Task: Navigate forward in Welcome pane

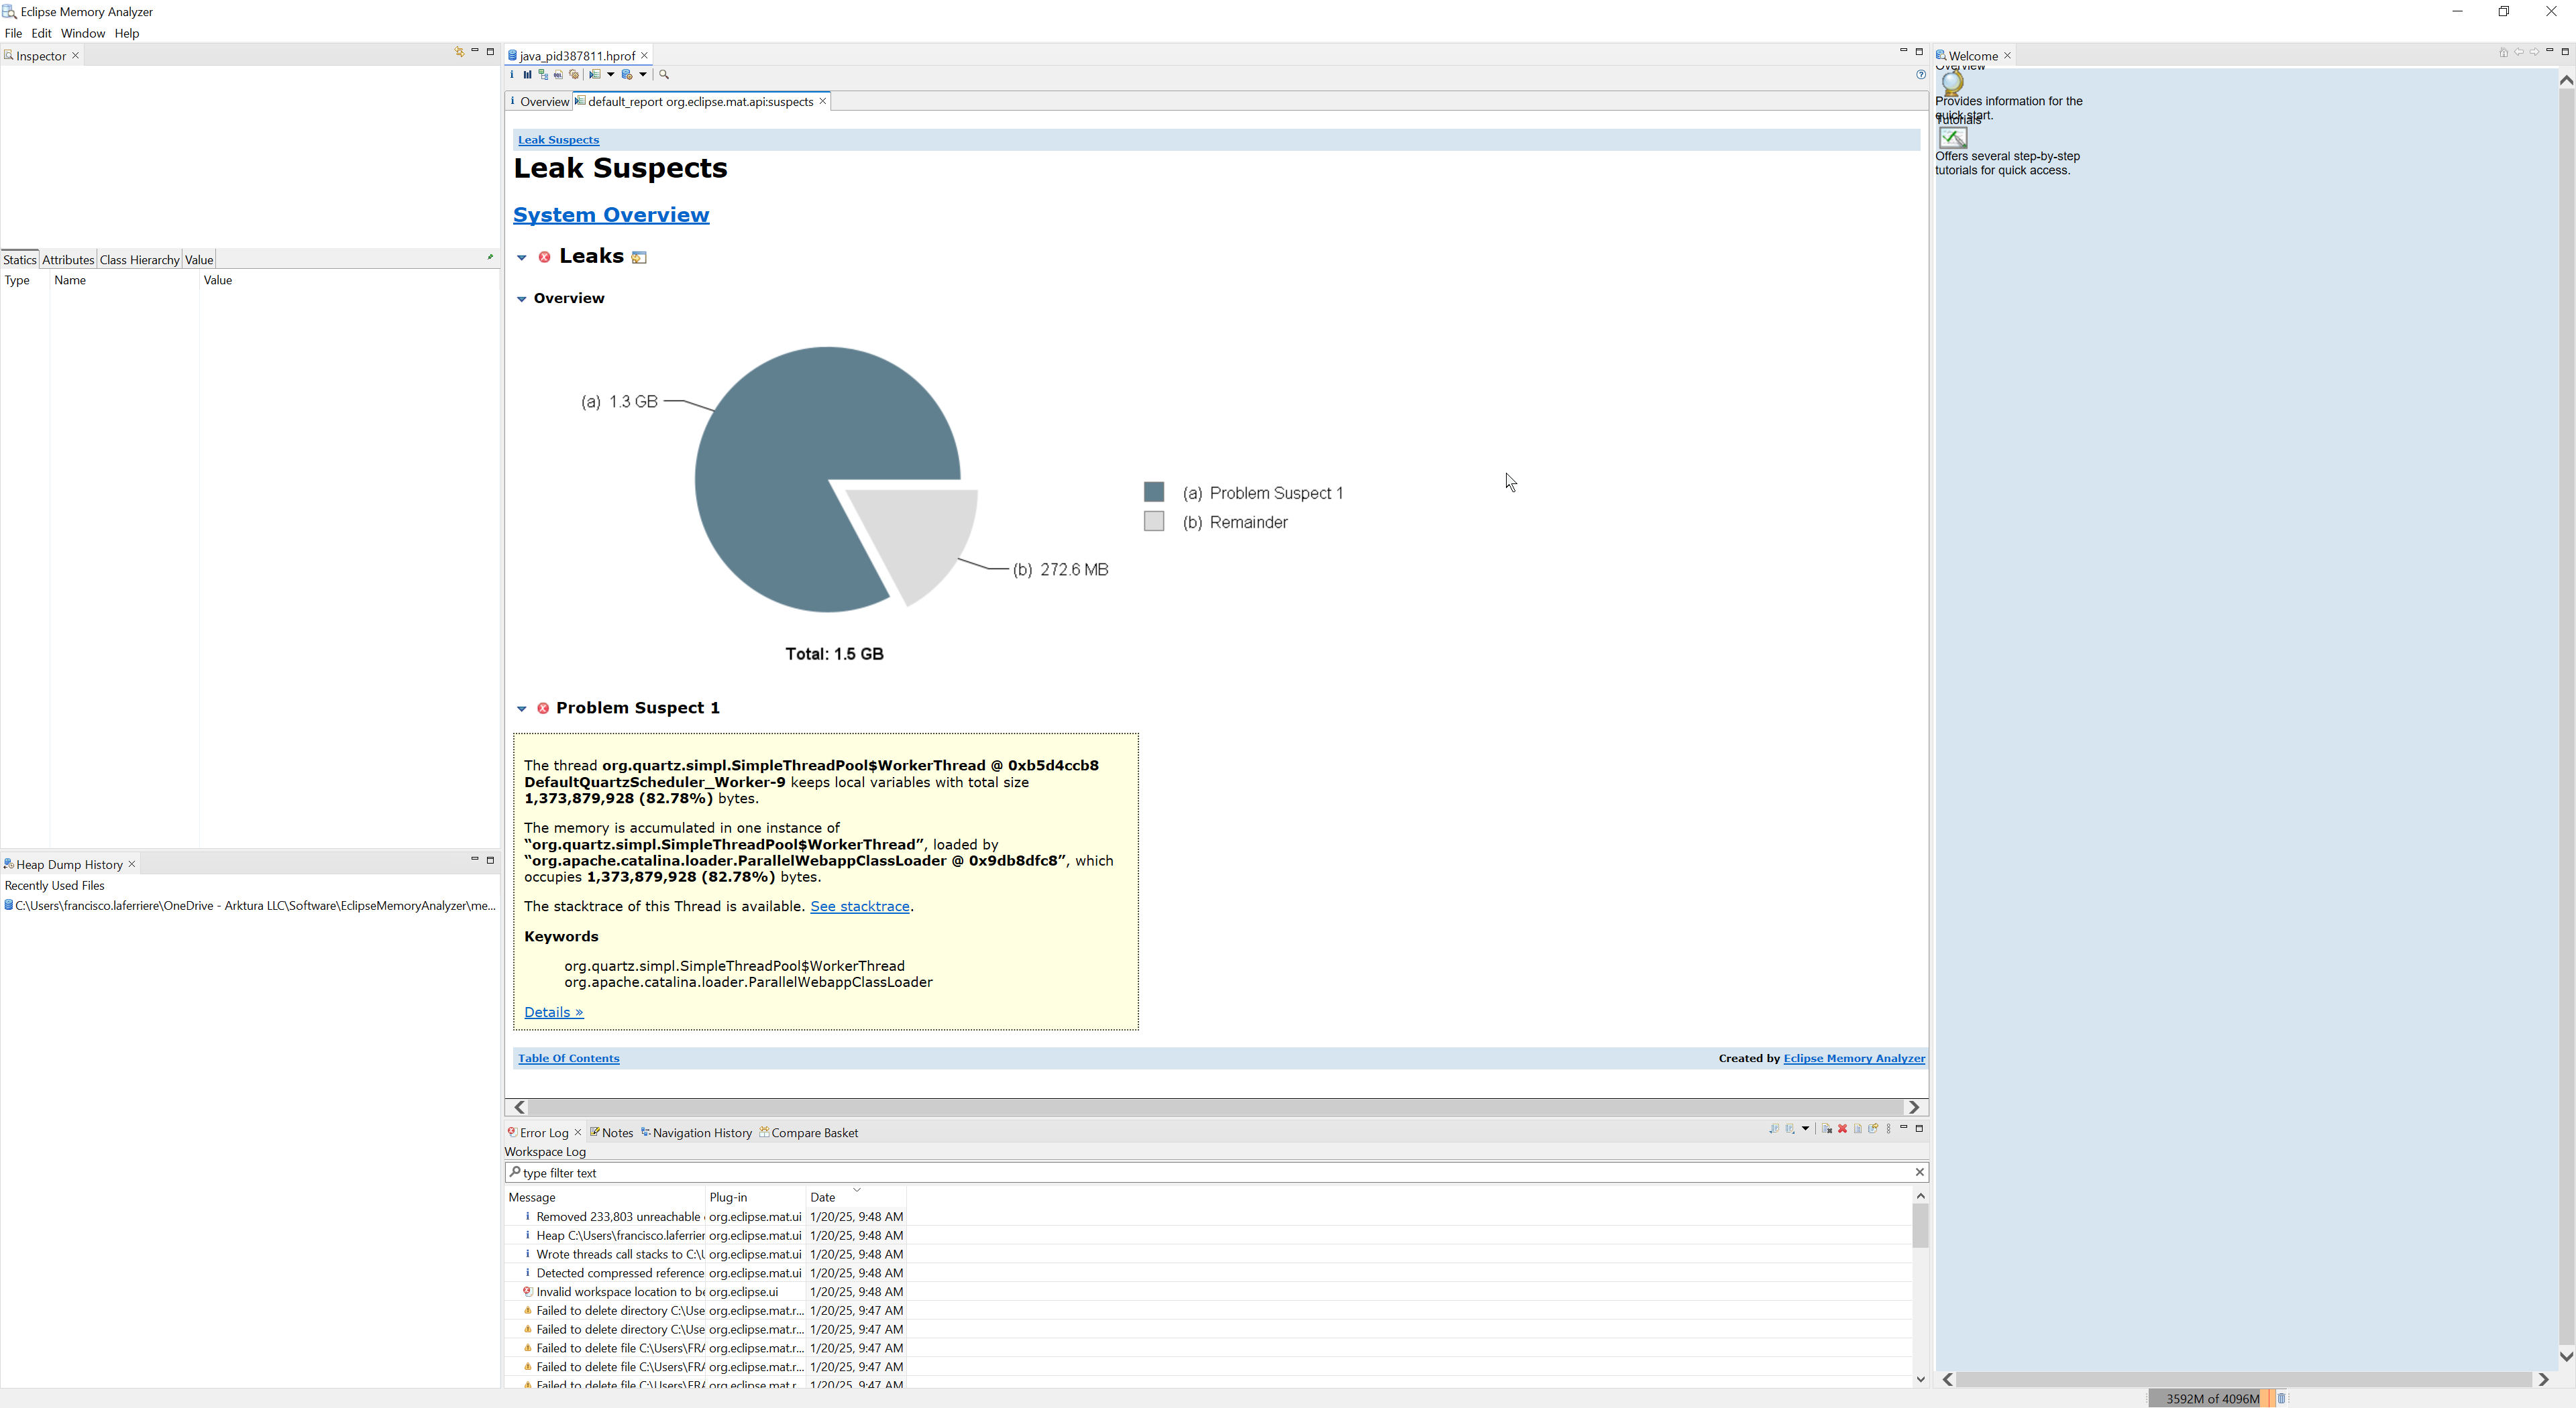Action: (x=2534, y=52)
